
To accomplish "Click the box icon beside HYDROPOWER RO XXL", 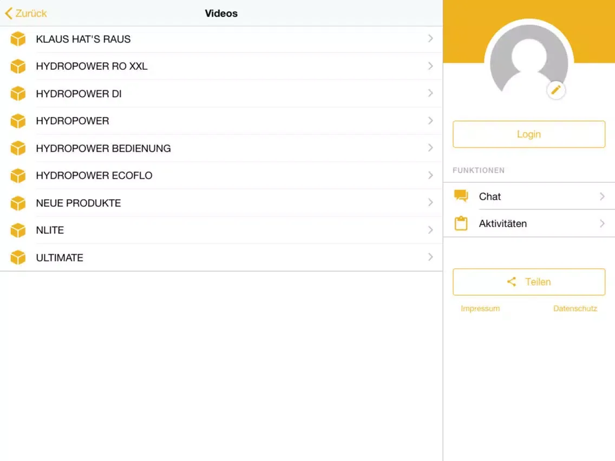I will point(18,66).
